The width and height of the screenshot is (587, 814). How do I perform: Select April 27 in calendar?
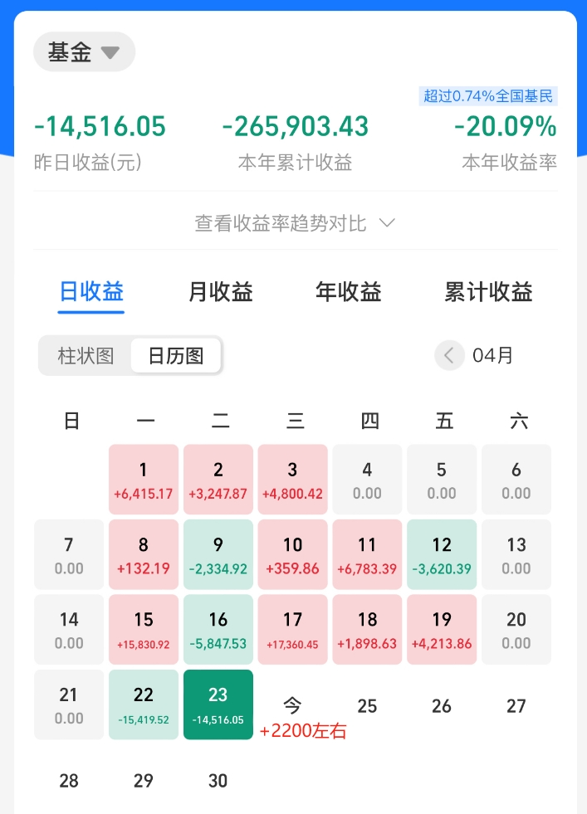point(516,705)
